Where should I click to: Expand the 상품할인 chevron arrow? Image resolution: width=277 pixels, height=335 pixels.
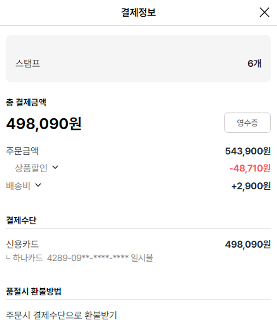(55, 167)
